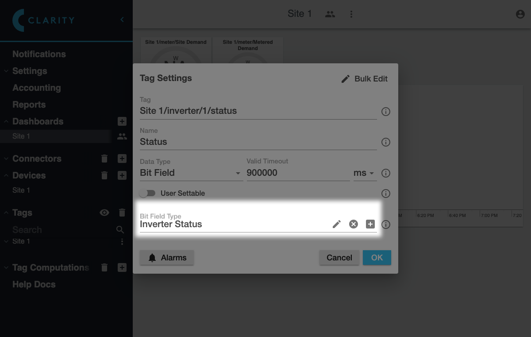531x337 pixels.
Task: Click the pencil icon to edit Bit Field Type
Action: click(337, 224)
